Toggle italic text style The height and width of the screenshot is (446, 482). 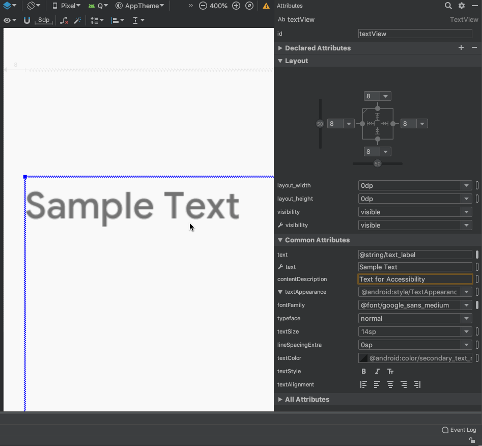click(377, 371)
